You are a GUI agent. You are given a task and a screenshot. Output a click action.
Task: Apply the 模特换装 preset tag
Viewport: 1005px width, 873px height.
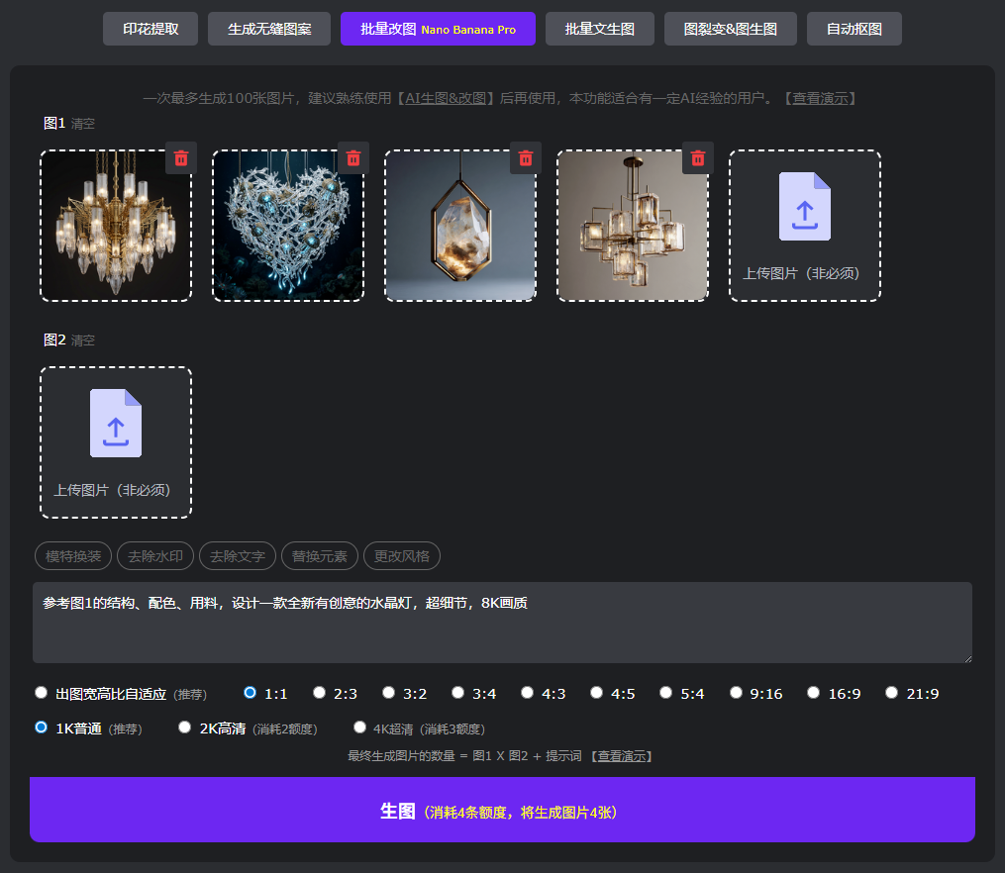click(73, 556)
